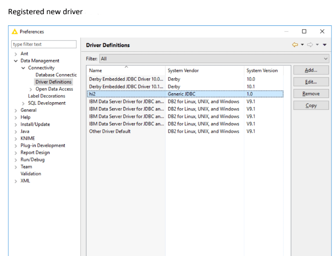Select Label Decorations in the tree
The height and width of the screenshot is (256, 335).
46,96
